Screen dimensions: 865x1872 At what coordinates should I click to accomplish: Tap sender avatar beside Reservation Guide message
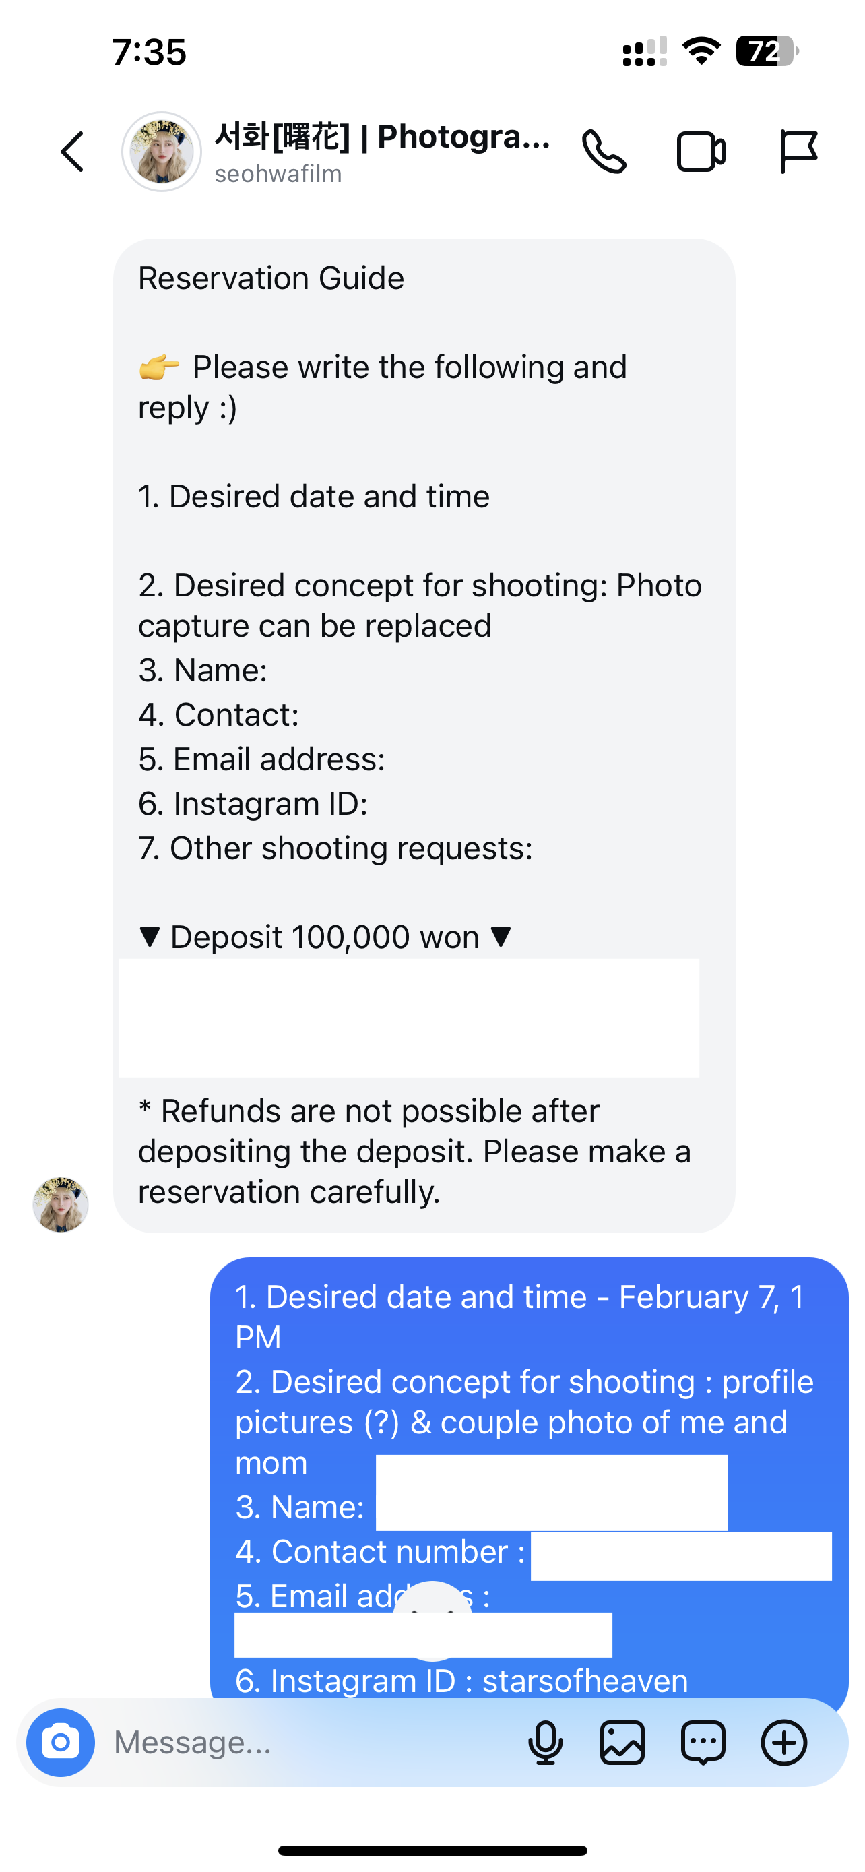(x=60, y=1204)
